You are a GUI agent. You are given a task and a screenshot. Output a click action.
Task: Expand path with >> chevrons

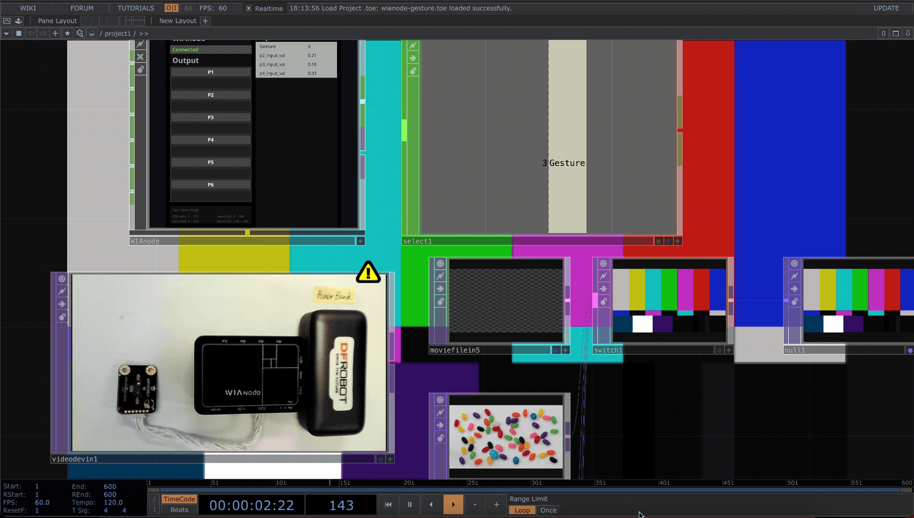click(144, 33)
